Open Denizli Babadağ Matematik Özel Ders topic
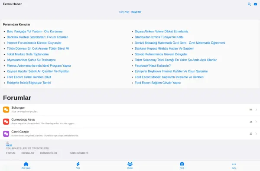 click(x=180, y=43)
